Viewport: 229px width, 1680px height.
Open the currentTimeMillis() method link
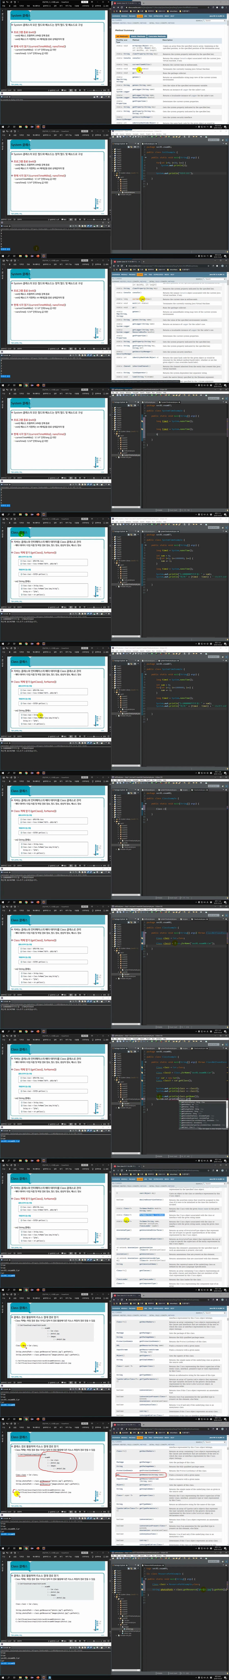[x=142, y=65]
